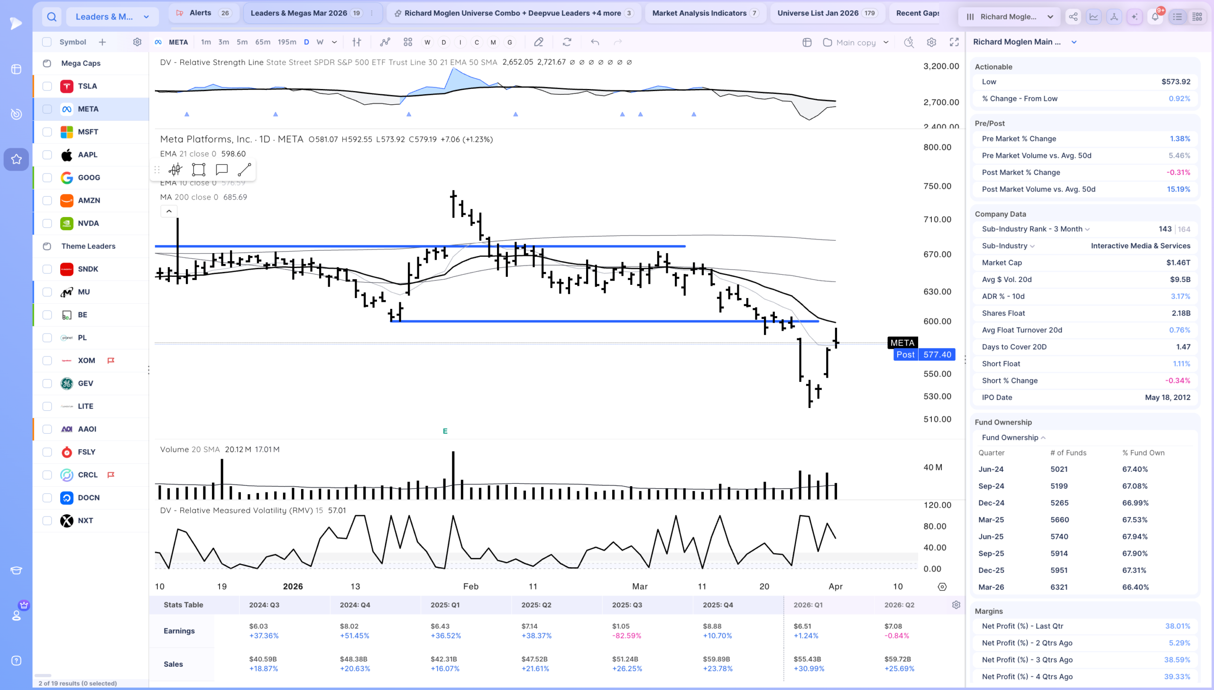The height and width of the screenshot is (690, 1214).
Task: Open the Leaders & M... watchlist dropdown
Action: click(x=112, y=17)
